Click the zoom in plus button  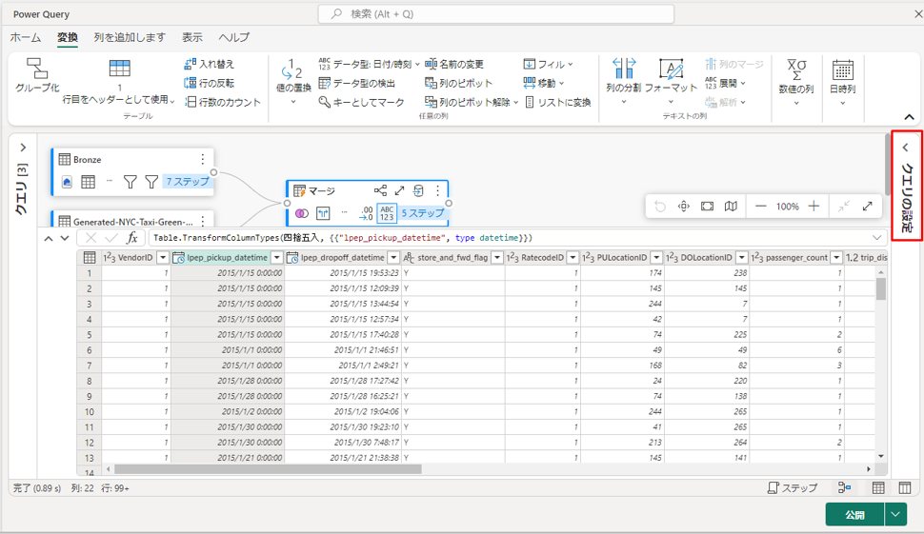(814, 207)
